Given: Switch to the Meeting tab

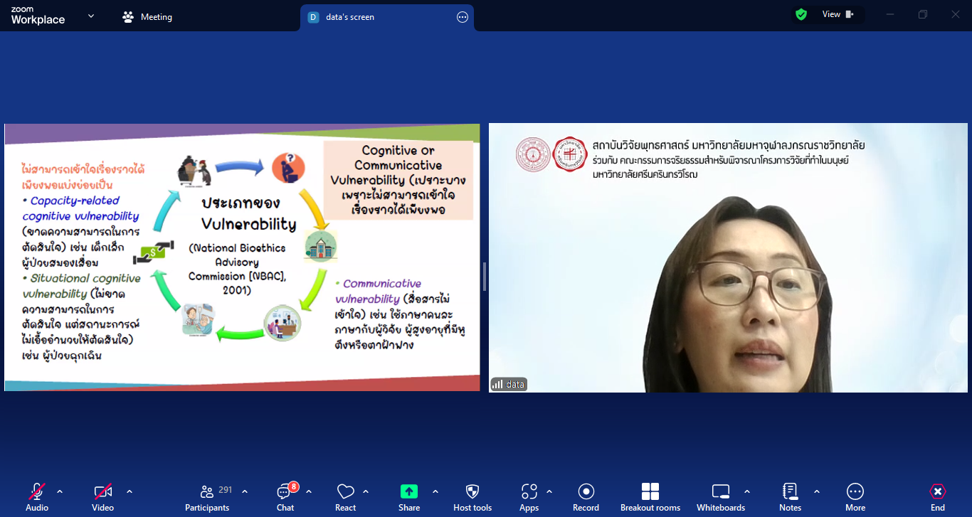Looking at the screenshot, I should click(148, 17).
